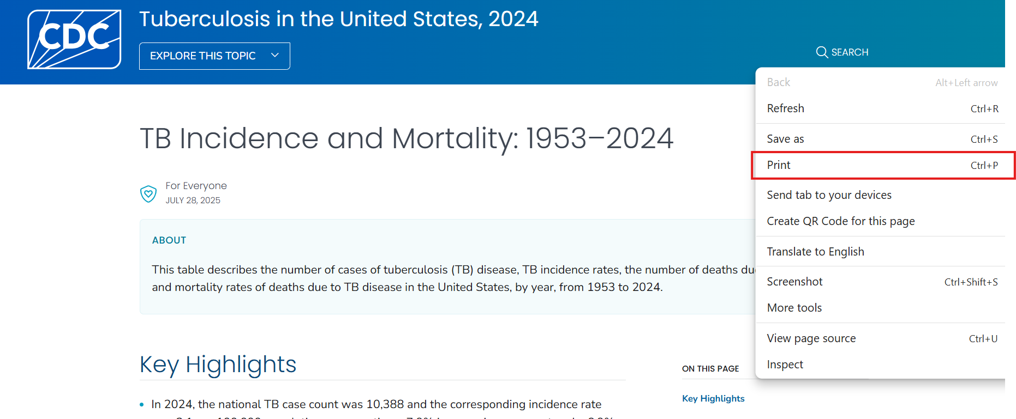Screen dimensions: 1016x419
Task: Click Inspect in context menu
Action: point(785,365)
